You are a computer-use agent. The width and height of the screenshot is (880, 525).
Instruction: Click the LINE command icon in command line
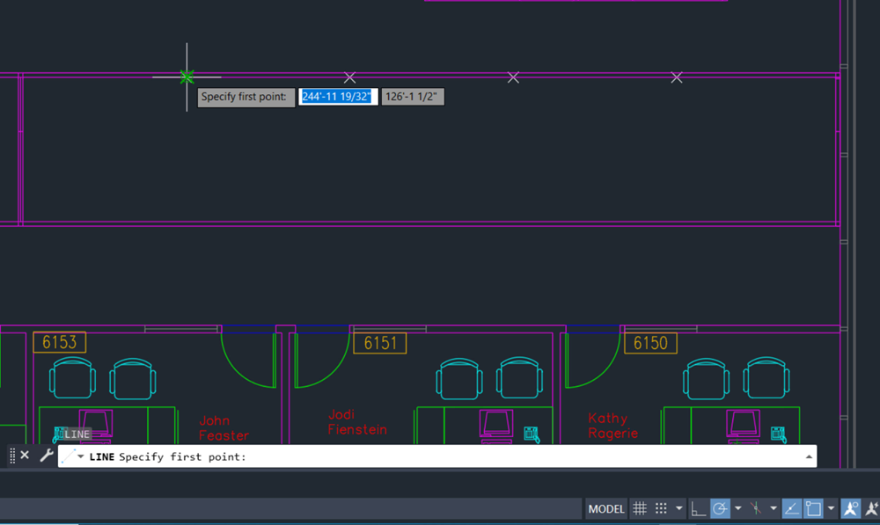pos(68,456)
